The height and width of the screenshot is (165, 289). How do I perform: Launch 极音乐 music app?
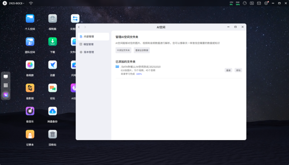click(x=30, y=111)
